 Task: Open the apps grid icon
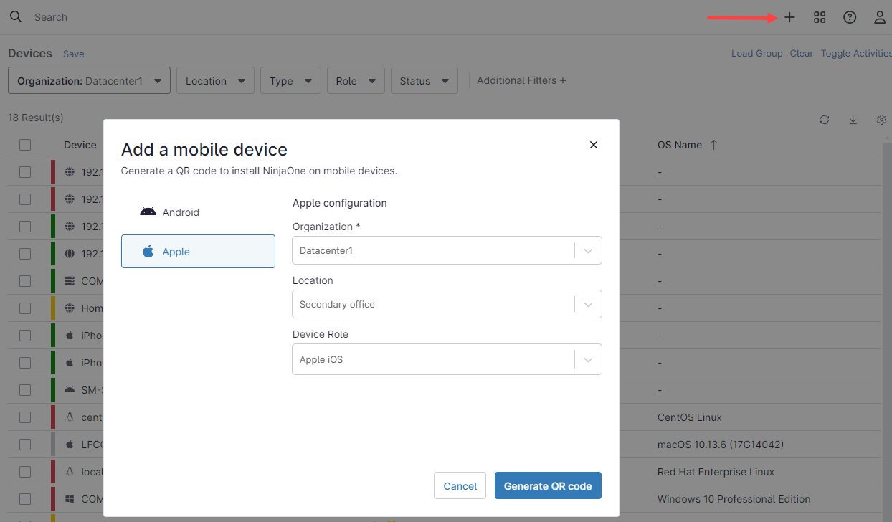pyautogui.click(x=820, y=17)
